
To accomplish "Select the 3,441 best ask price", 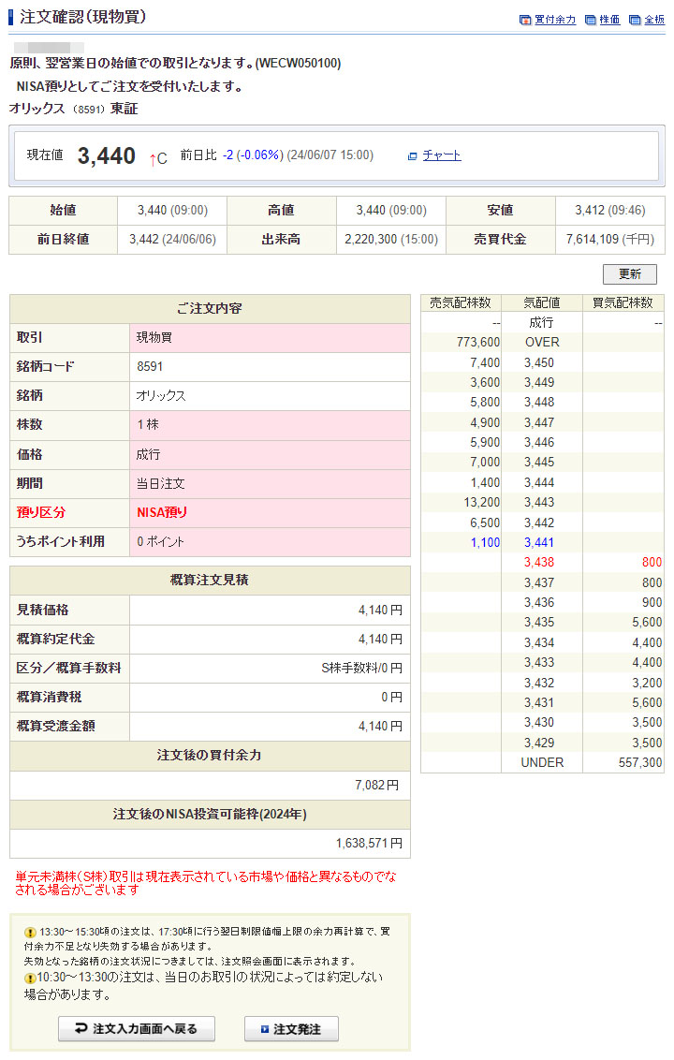I will tap(539, 542).
